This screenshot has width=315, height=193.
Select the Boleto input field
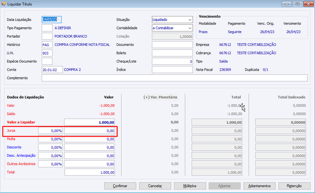point(172,53)
